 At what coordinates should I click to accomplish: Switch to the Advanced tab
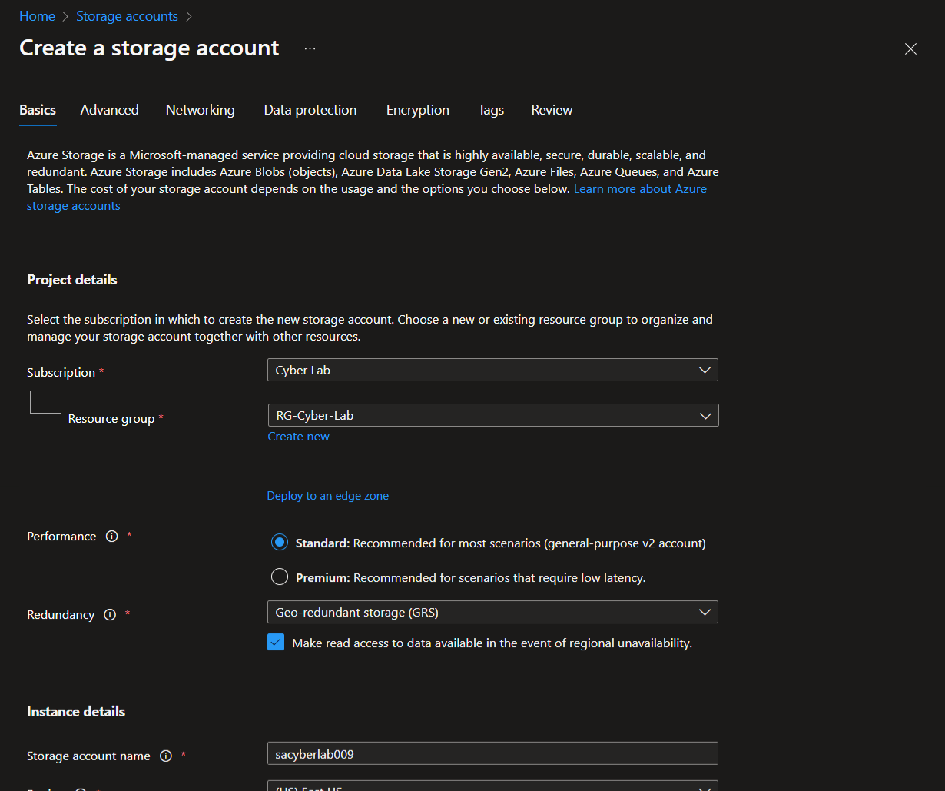click(x=109, y=110)
